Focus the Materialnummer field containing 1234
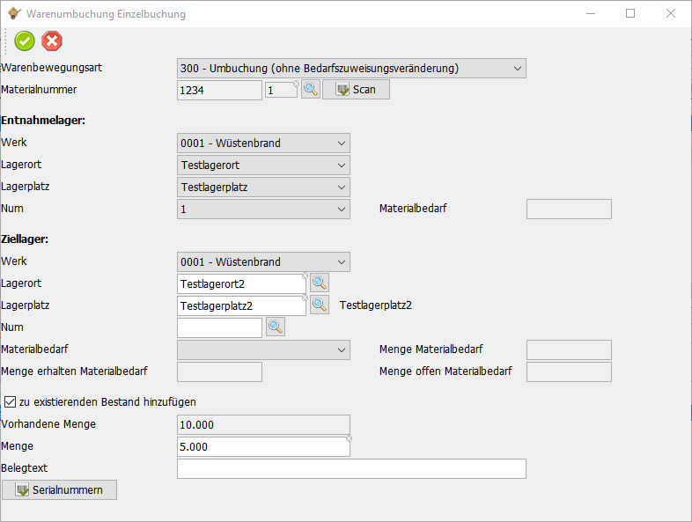This screenshot has height=522, width=692. click(219, 90)
